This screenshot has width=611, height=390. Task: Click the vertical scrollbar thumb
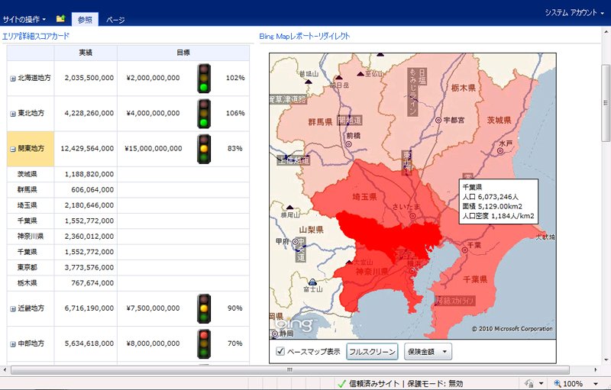[x=606, y=103]
